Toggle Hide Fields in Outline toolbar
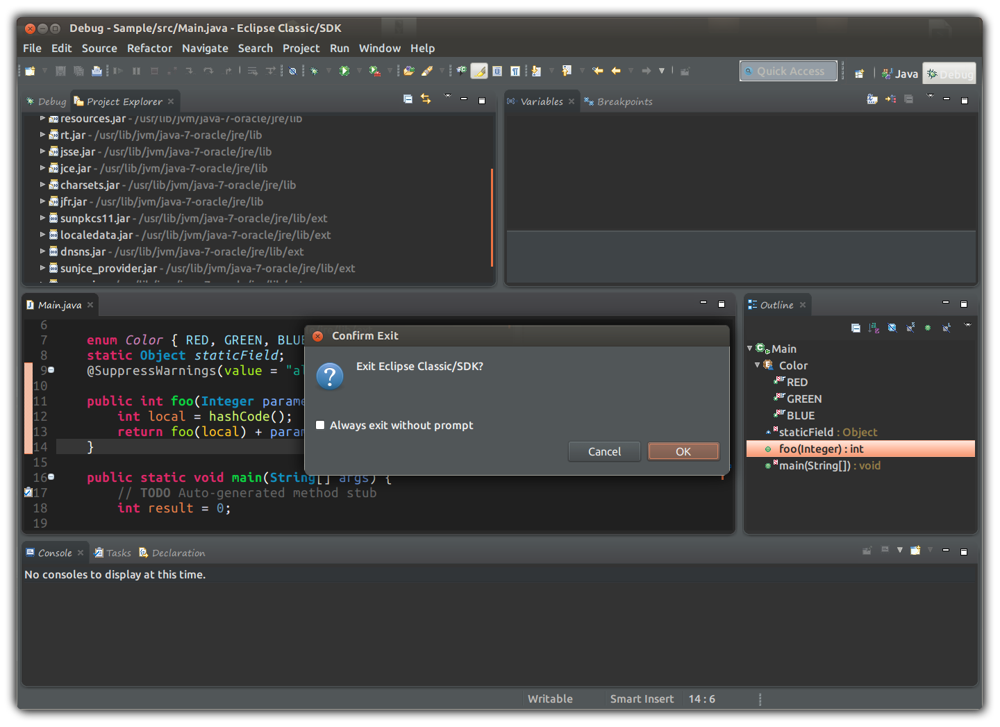 pos(892,328)
